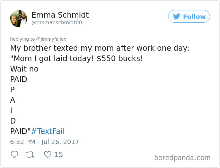
Task: Follow Emma Schmidt
Action: pos(189,16)
